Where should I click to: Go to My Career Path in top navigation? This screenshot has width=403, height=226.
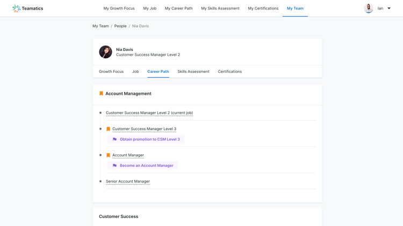178,8
